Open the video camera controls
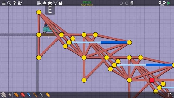174x98 pixels. 61,3
